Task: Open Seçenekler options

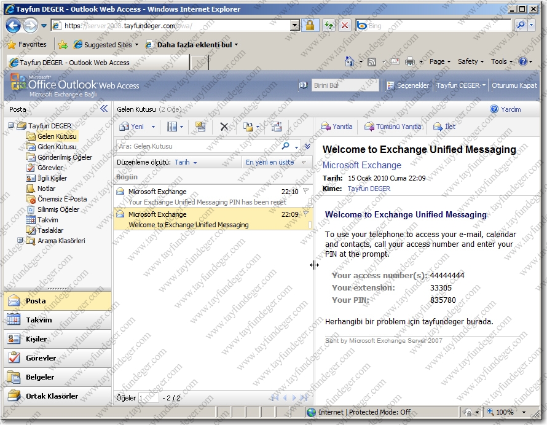Action: [408, 85]
